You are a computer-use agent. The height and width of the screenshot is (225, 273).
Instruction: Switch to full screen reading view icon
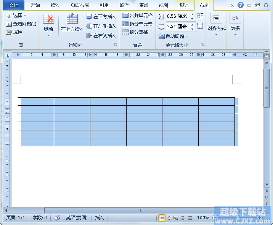[x=169, y=217]
